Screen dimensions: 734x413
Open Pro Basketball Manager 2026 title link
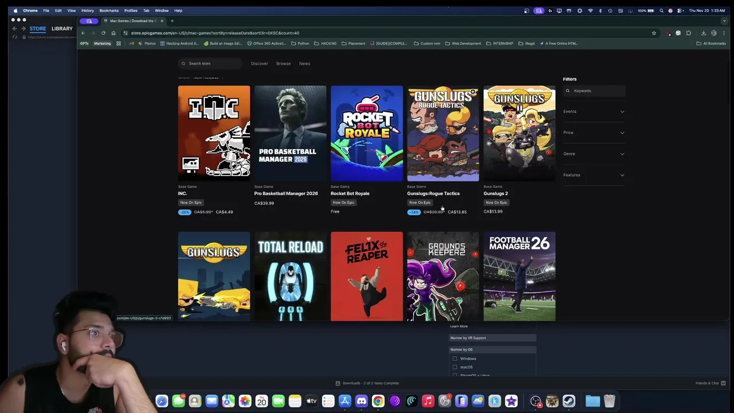pos(286,193)
